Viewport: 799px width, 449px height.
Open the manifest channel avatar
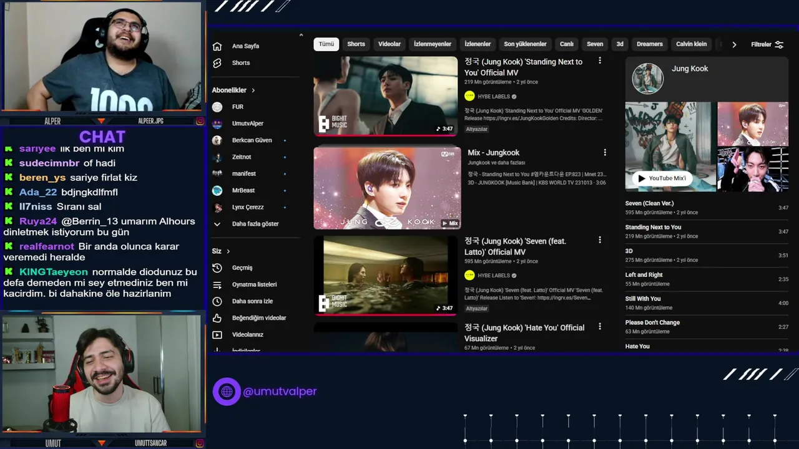(x=217, y=173)
